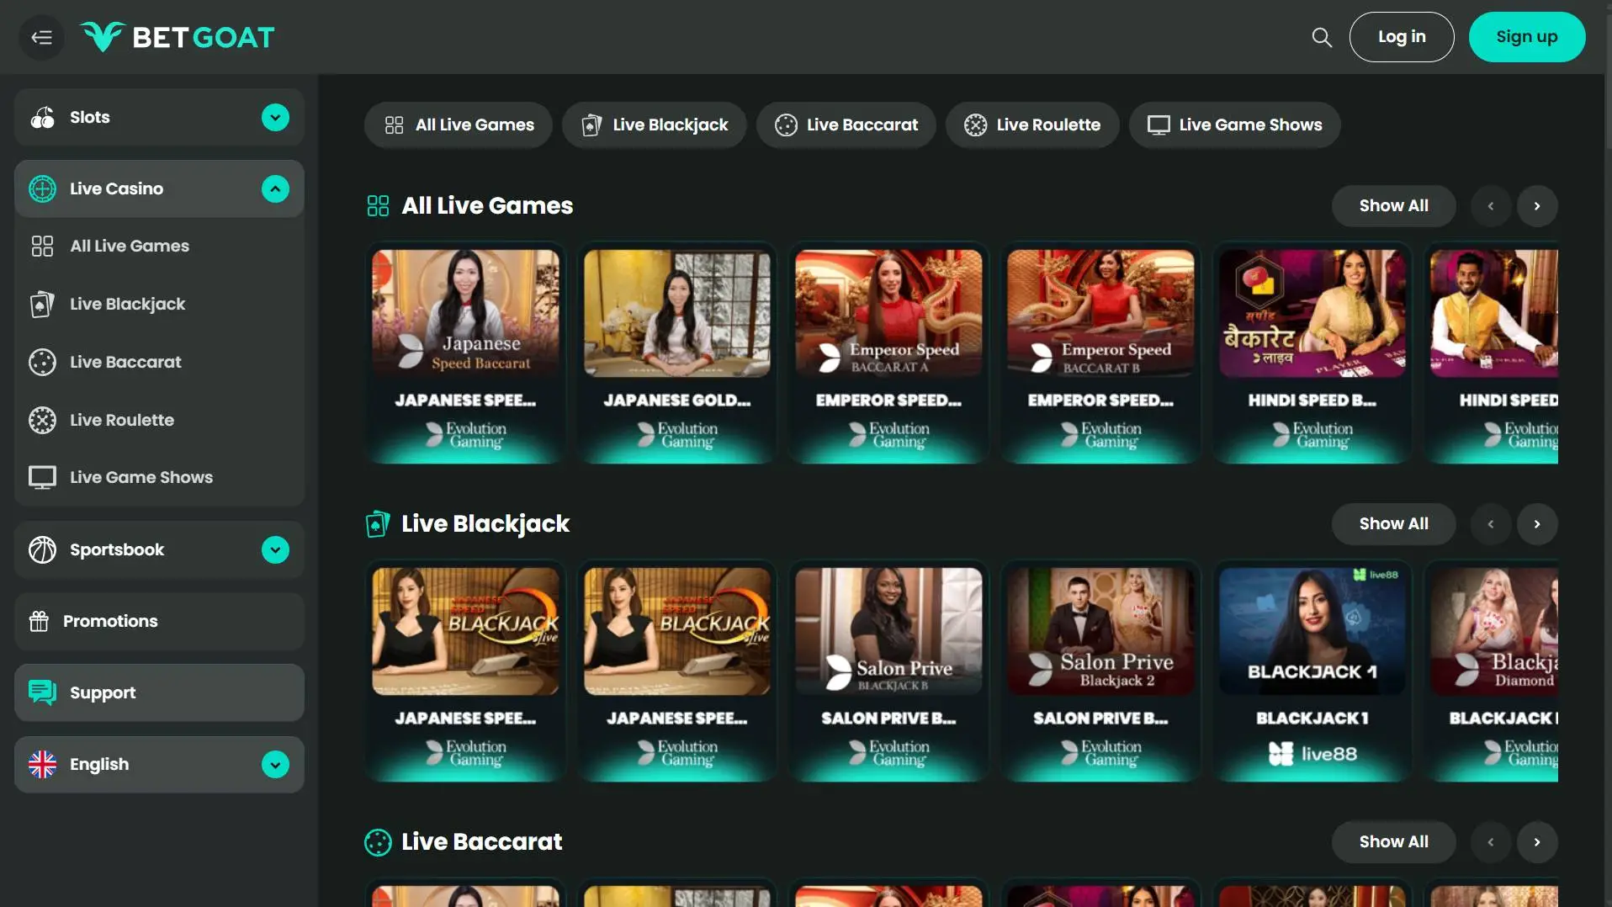1612x907 pixels.
Task: Click the Support chat bubble icon
Action: pos(42,692)
